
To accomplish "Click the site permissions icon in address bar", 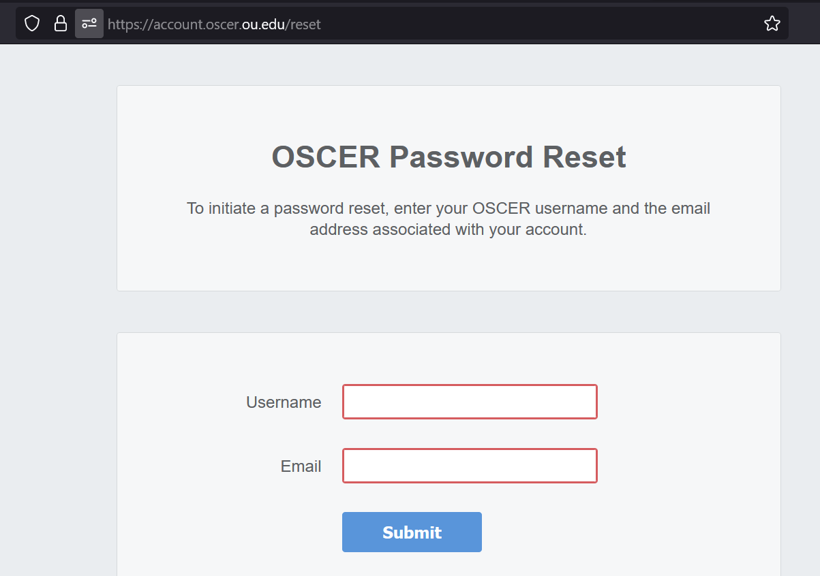I will click(x=89, y=22).
